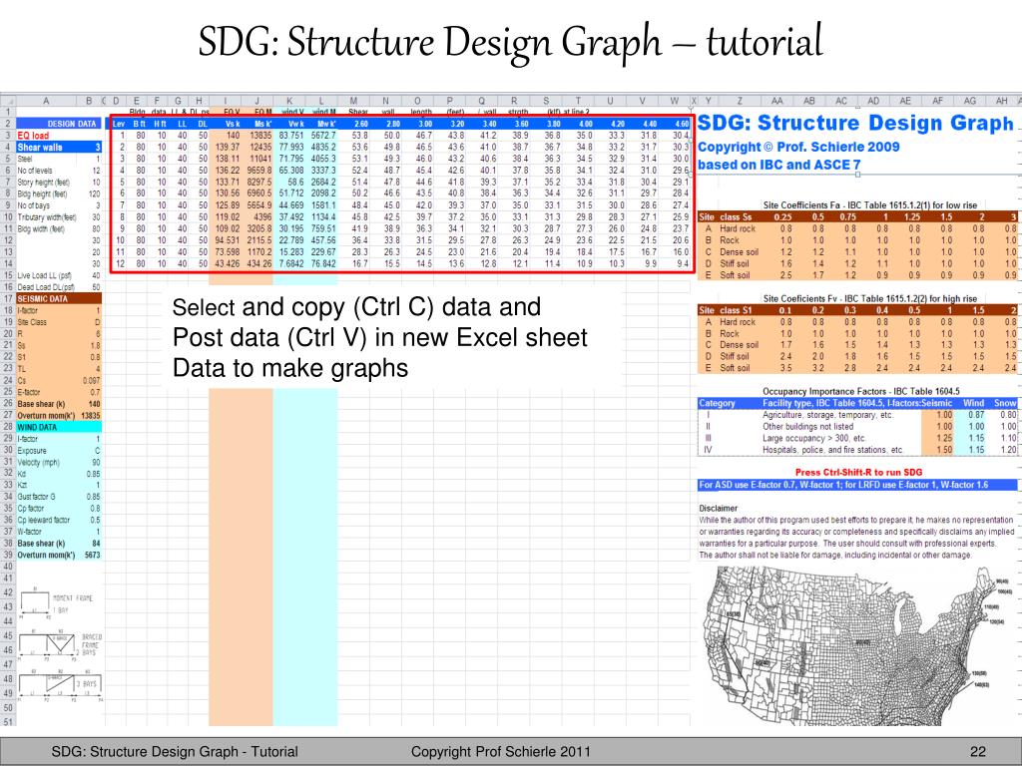
Task: Click the Press Ctrl-Shift-R to run SDG text
Action: (858, 472)
